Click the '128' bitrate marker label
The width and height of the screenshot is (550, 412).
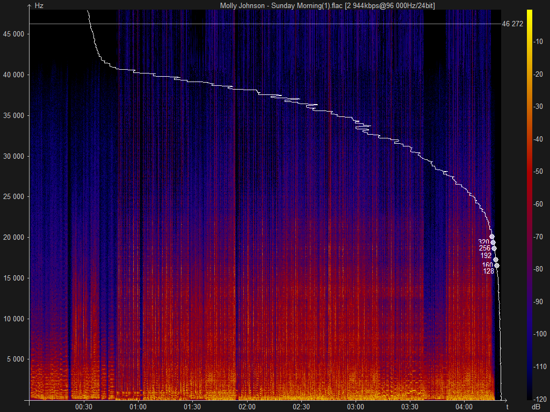pos(489,271)
